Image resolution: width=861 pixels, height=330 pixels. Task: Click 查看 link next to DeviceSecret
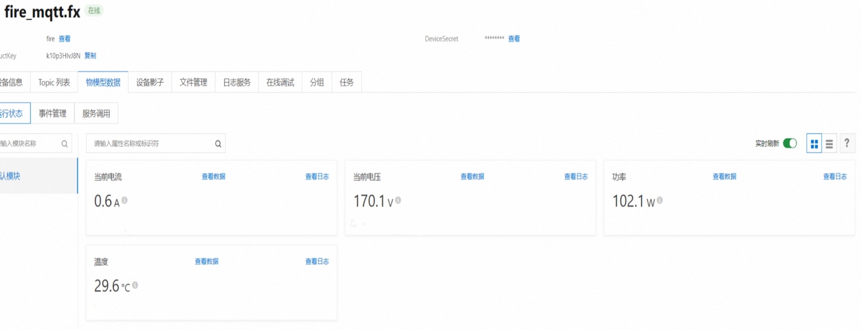[514, 39]
